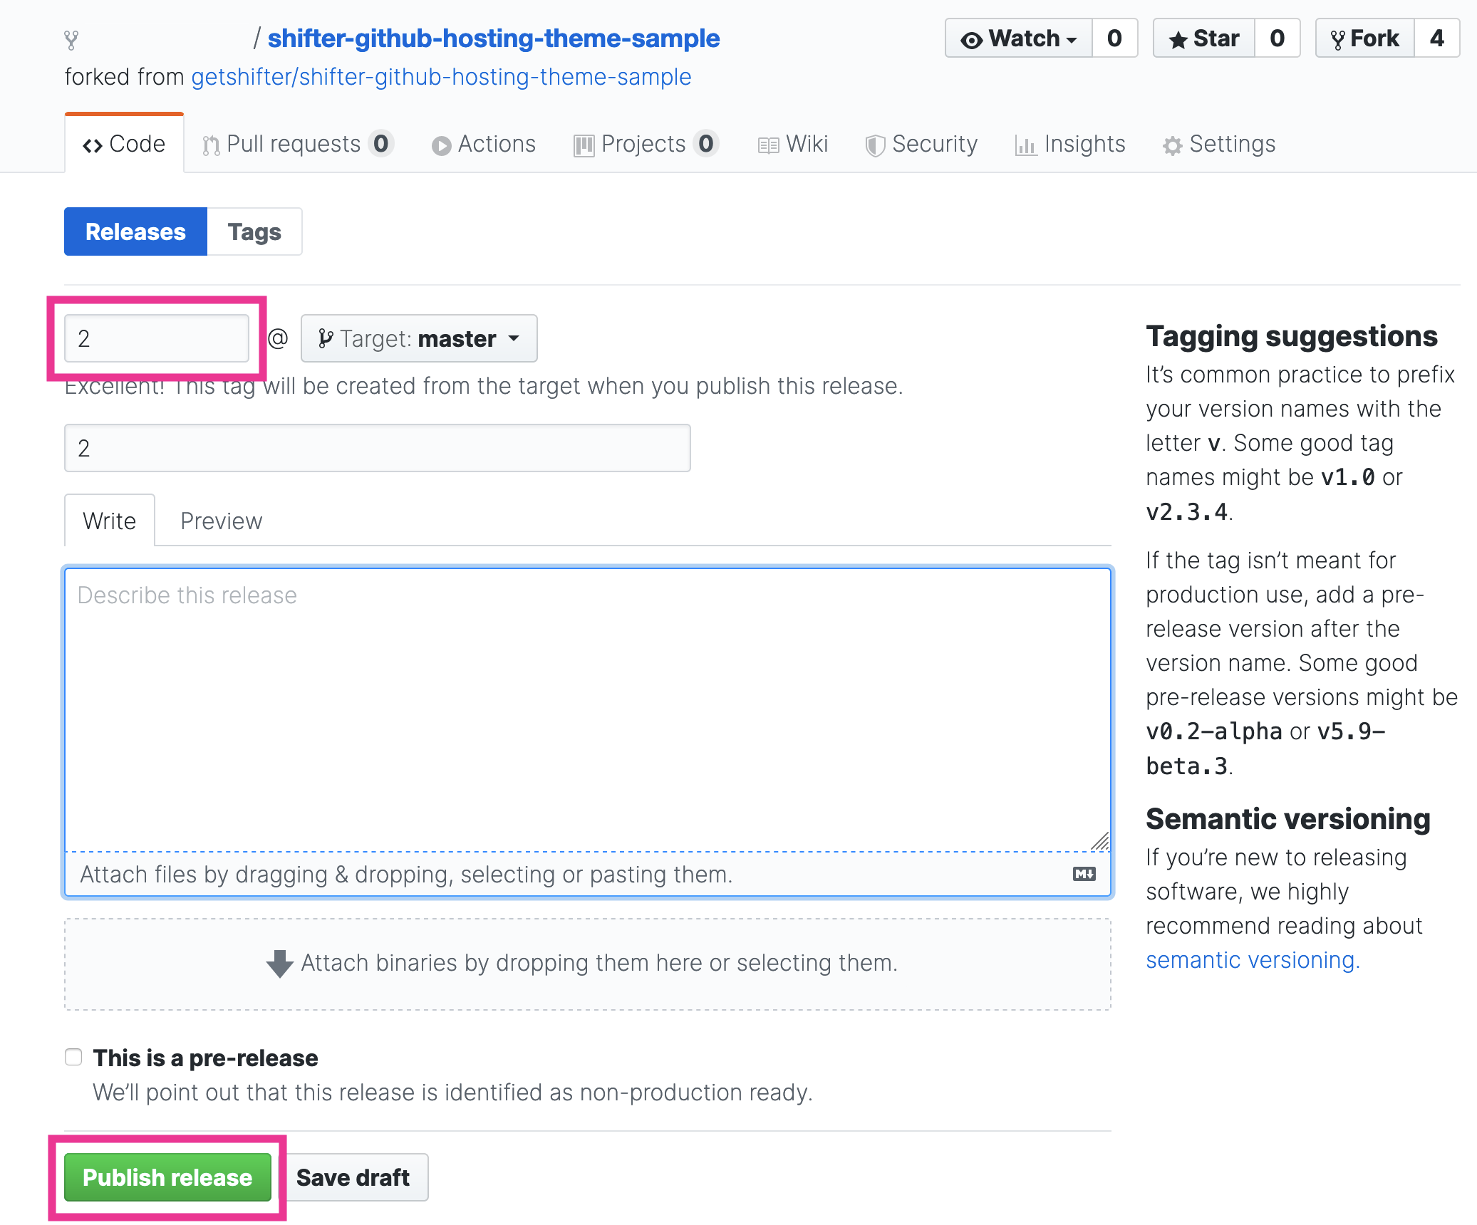1477x1225 pixels.
Task: Click the Save draft button
Action: (353, 1177)
